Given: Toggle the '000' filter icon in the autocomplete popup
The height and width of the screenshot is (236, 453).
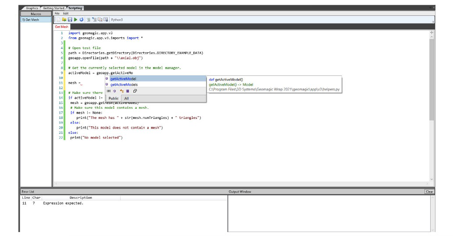Looking at the screenshot, I should (109, 91).
